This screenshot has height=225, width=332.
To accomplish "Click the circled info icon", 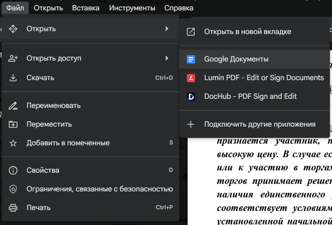I will (x=13, y=170).
